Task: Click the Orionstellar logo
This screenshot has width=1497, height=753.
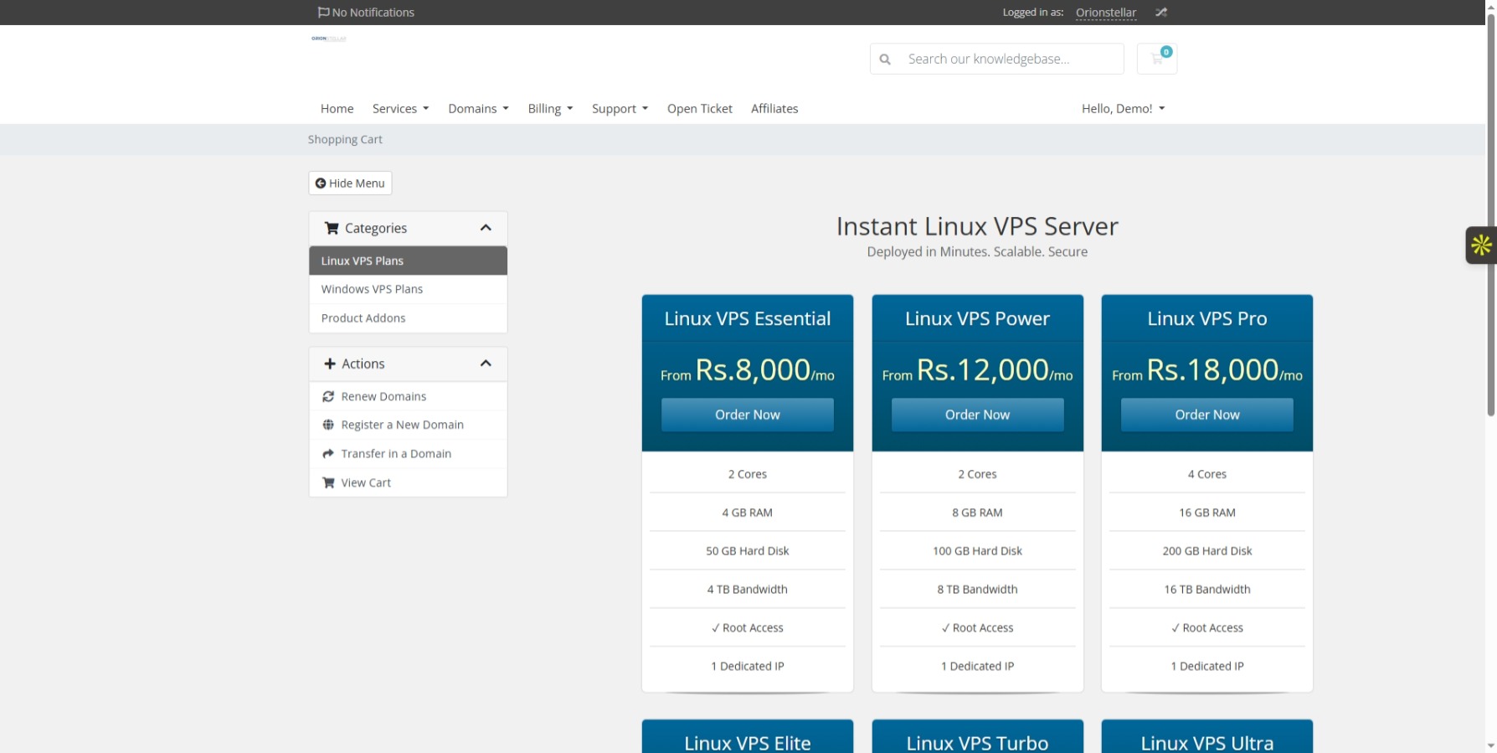Action: point(328,39)
